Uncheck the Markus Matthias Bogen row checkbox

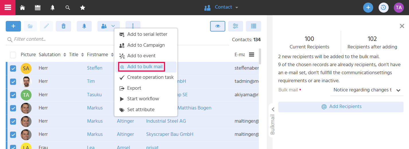[13, 108]
